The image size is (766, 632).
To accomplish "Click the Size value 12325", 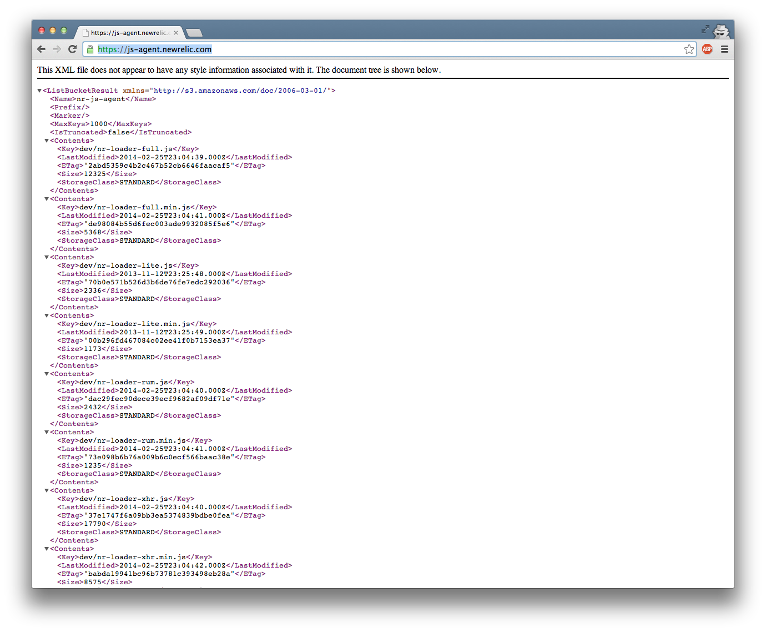I will tap(95, 174).
